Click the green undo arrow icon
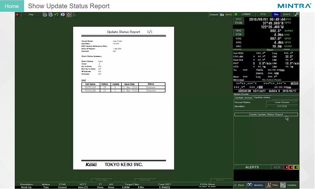 (56, 15)
